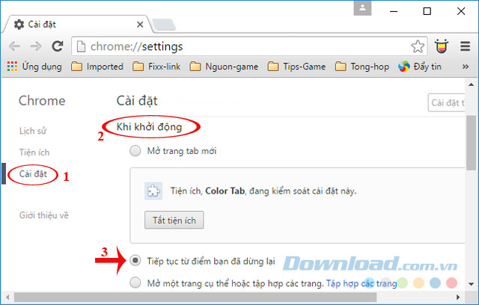
Task: Close the Cài đặt tab
Action: click(x=140, y=25)
